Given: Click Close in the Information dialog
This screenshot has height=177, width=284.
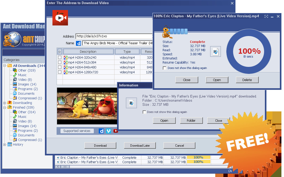Looking at the screenshot, I should click(x=218, y=120).
